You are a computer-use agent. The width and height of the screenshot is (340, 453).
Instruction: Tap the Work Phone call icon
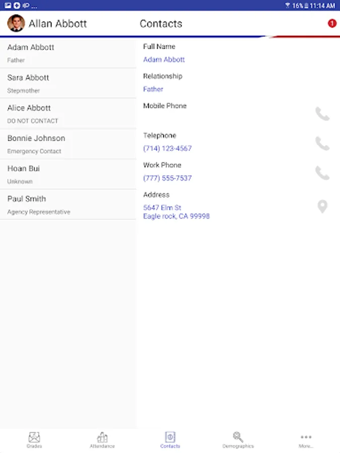tap(322, 173)
